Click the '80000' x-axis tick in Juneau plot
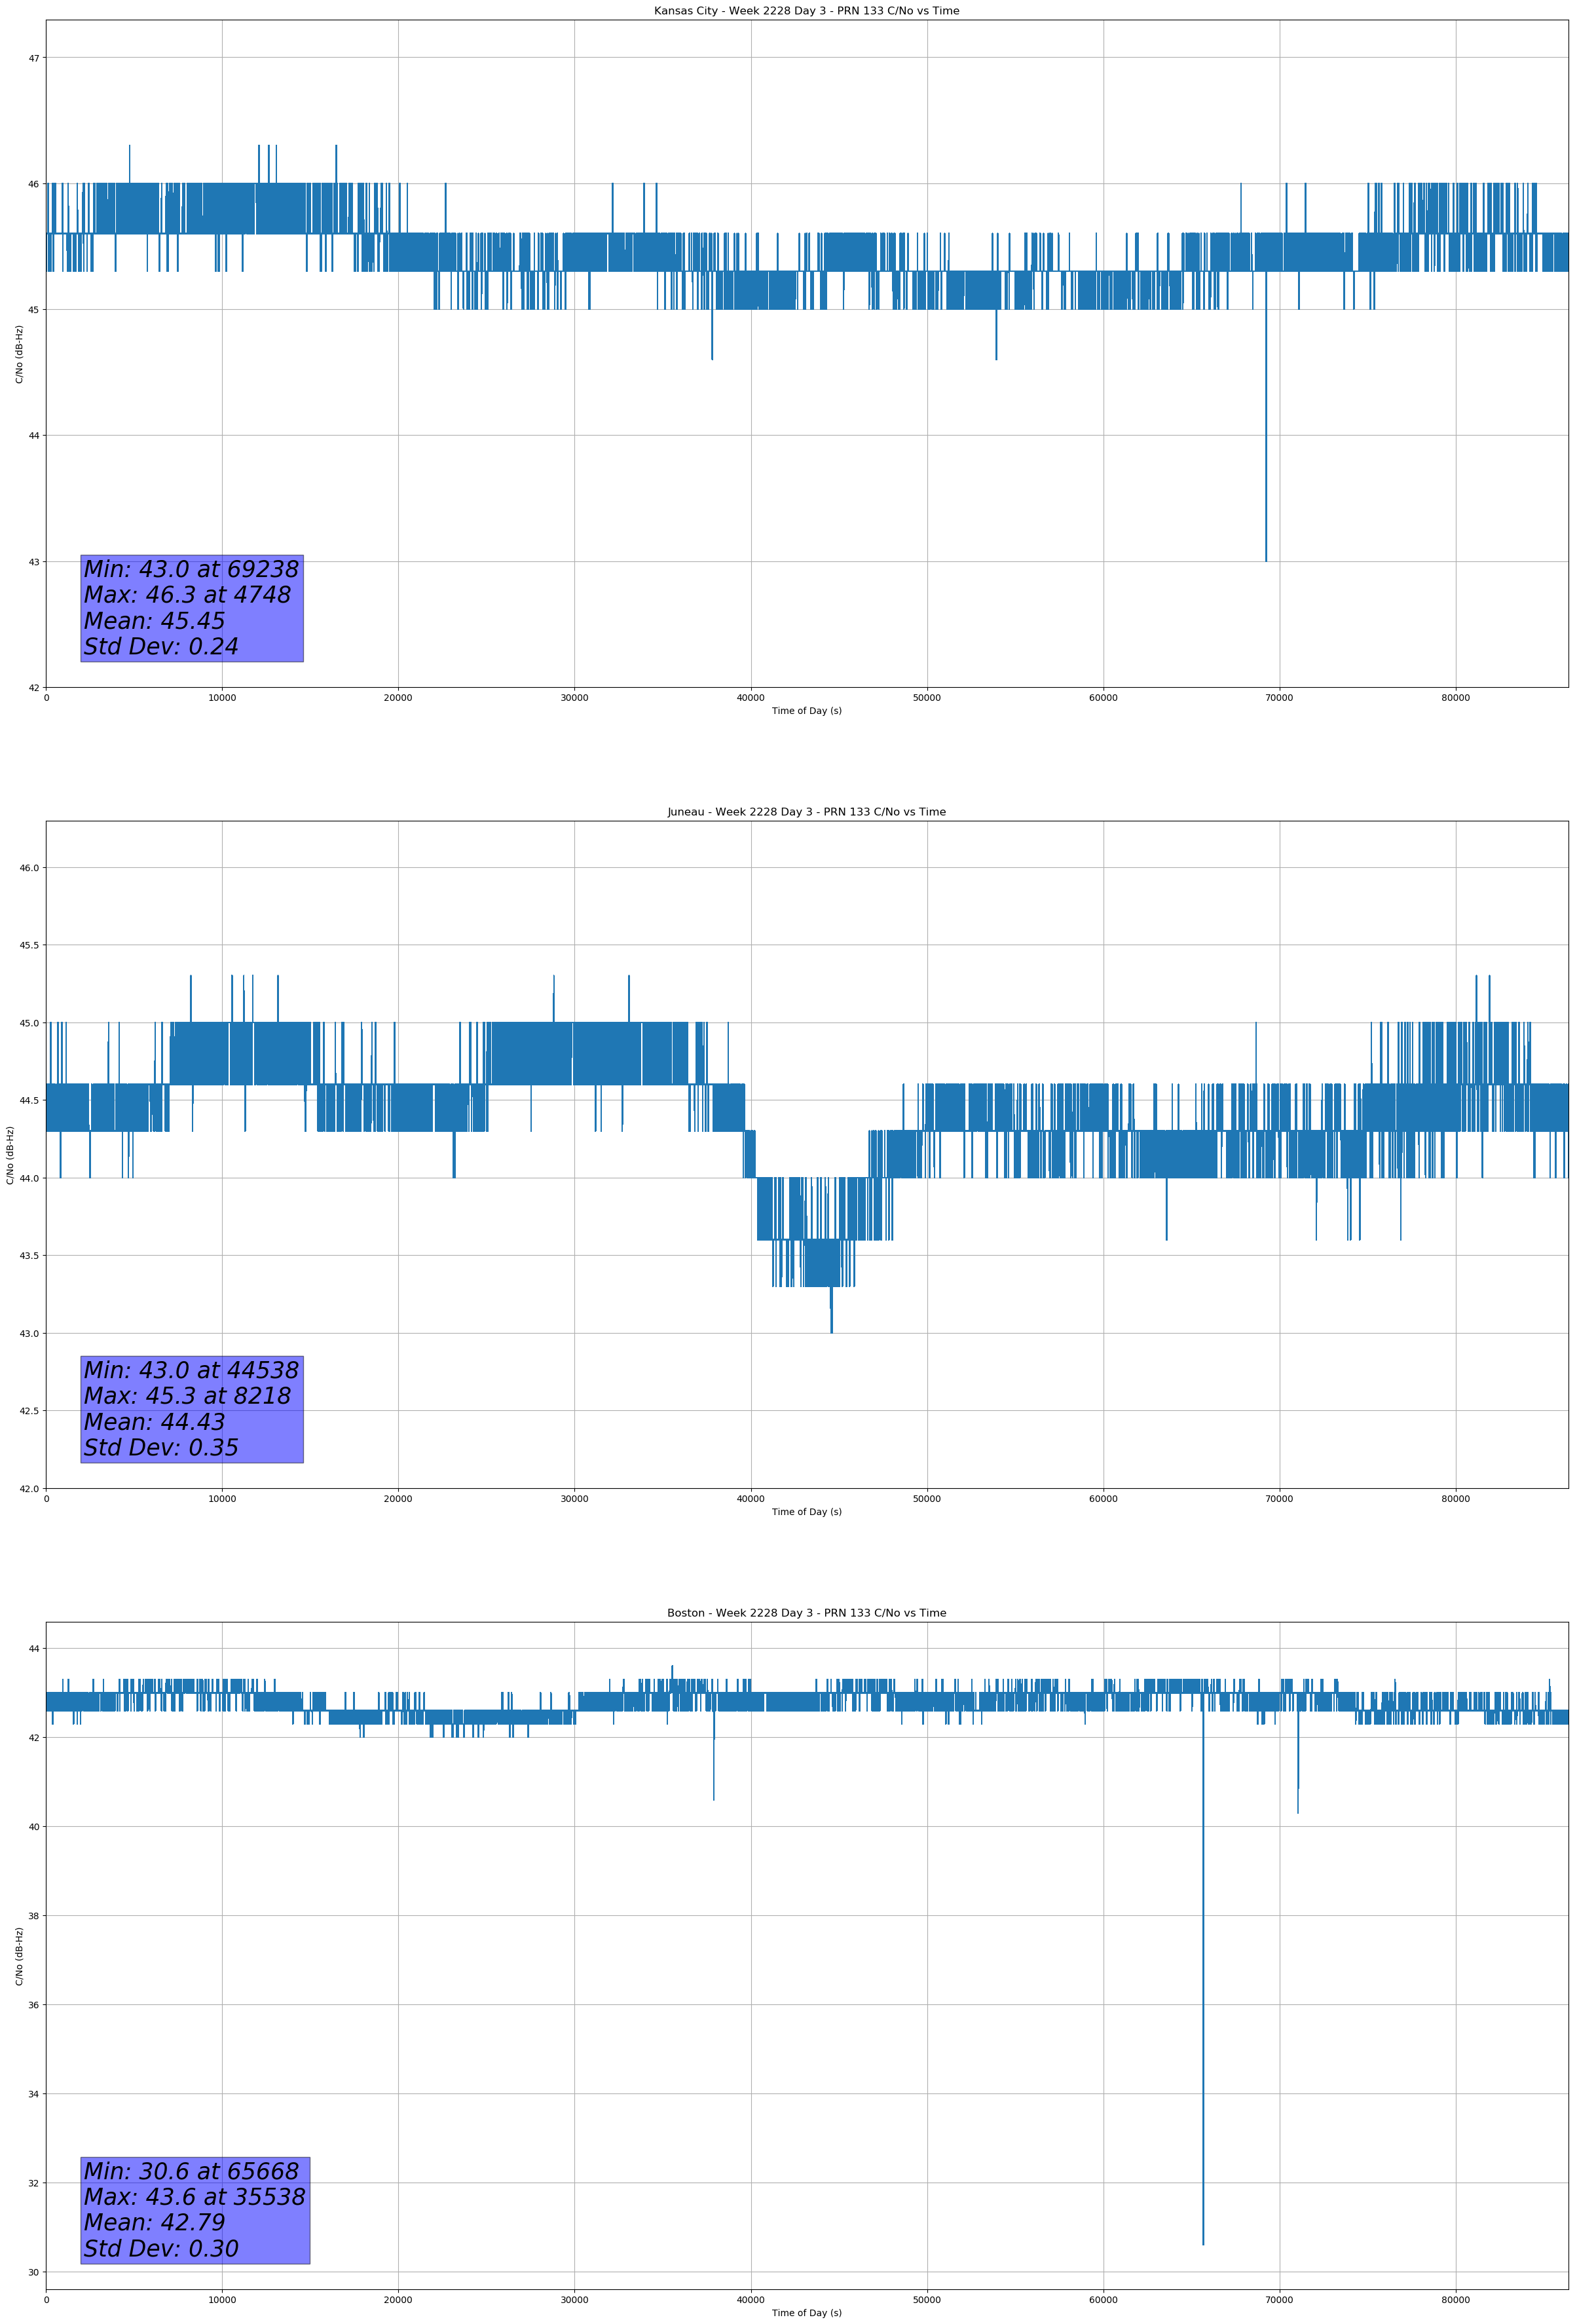This screenshot has height=2324, width=1577. (1455, 1499)
